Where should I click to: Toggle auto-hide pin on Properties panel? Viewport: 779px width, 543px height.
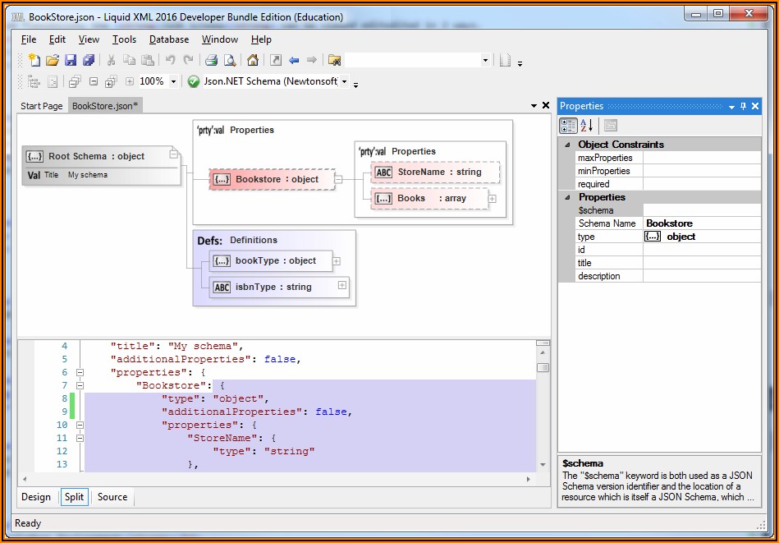pos(744,106)
